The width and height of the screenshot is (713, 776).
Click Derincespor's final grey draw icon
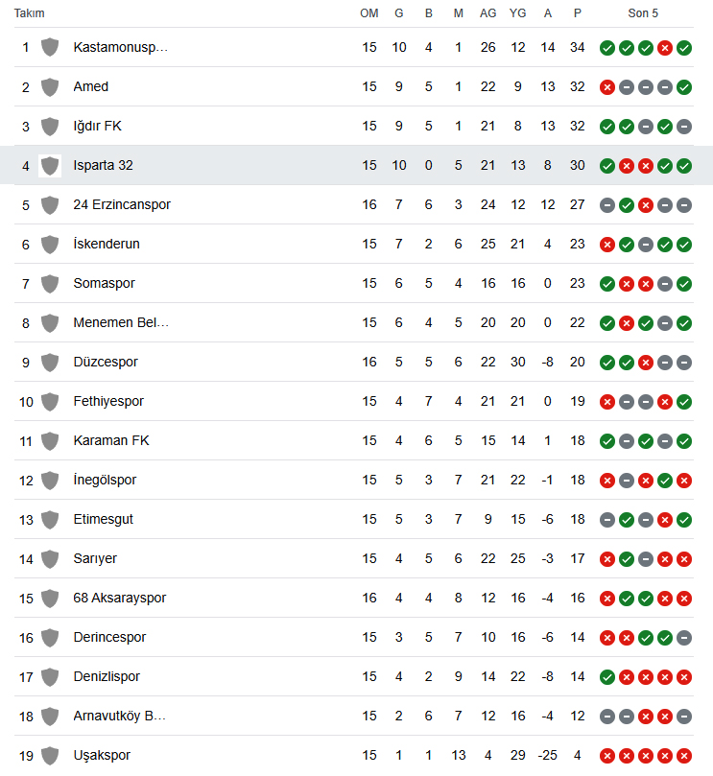tap(684, 638)
